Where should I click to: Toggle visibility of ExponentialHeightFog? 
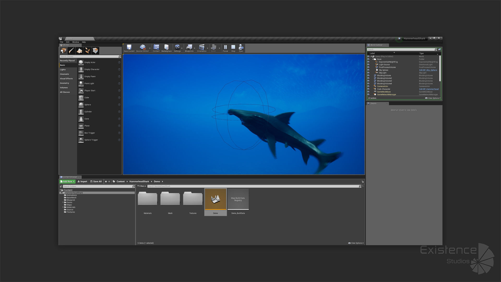click(x=368, y=62)
